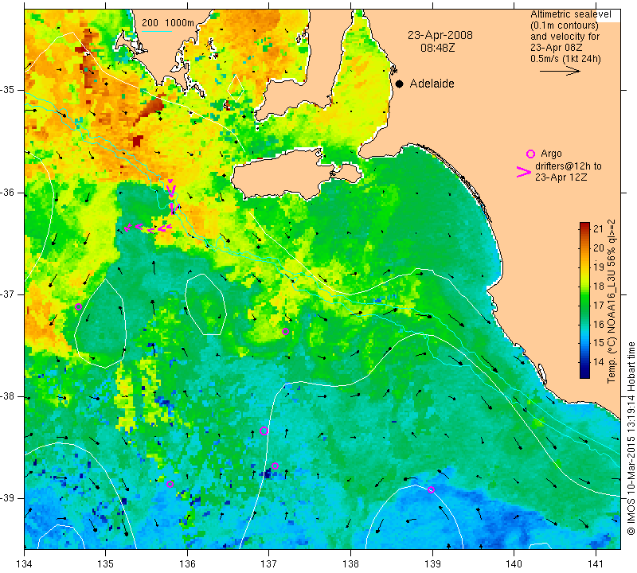
Task: Click longitude axis label 136
Action: tap(187, 564)
